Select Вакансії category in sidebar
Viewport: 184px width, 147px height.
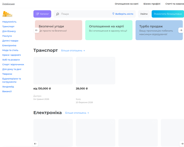click(7, 92)
